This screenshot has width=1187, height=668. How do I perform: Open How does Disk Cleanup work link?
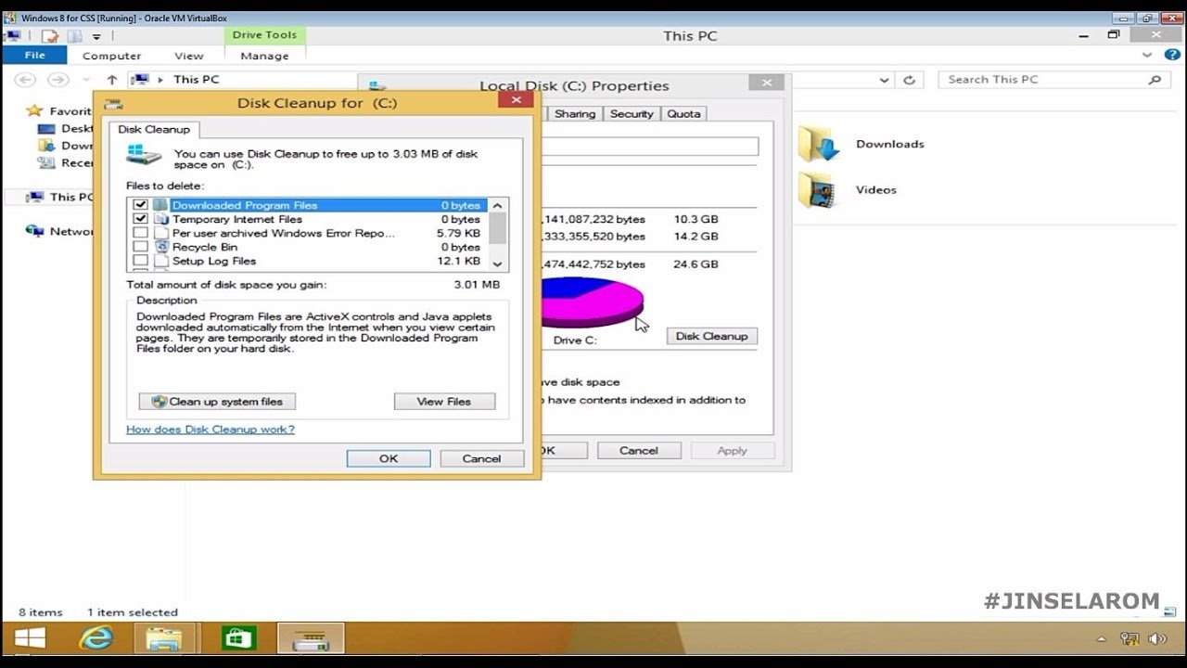pyautogui.click(x=211, y=430)
